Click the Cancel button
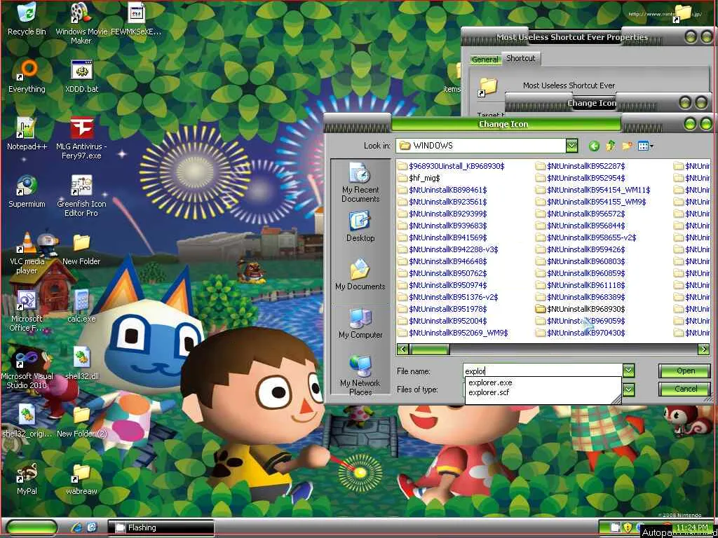The height and width of the screenshot is (538, 718). (x=685, y=389)
